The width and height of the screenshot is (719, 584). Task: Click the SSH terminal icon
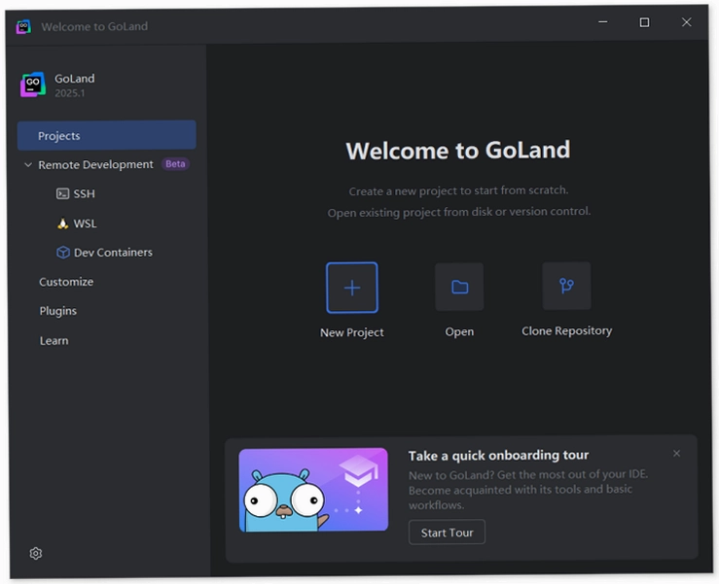(x=62, y=193)
